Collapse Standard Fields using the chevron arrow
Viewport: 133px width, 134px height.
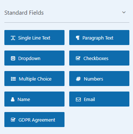point(124,12)
